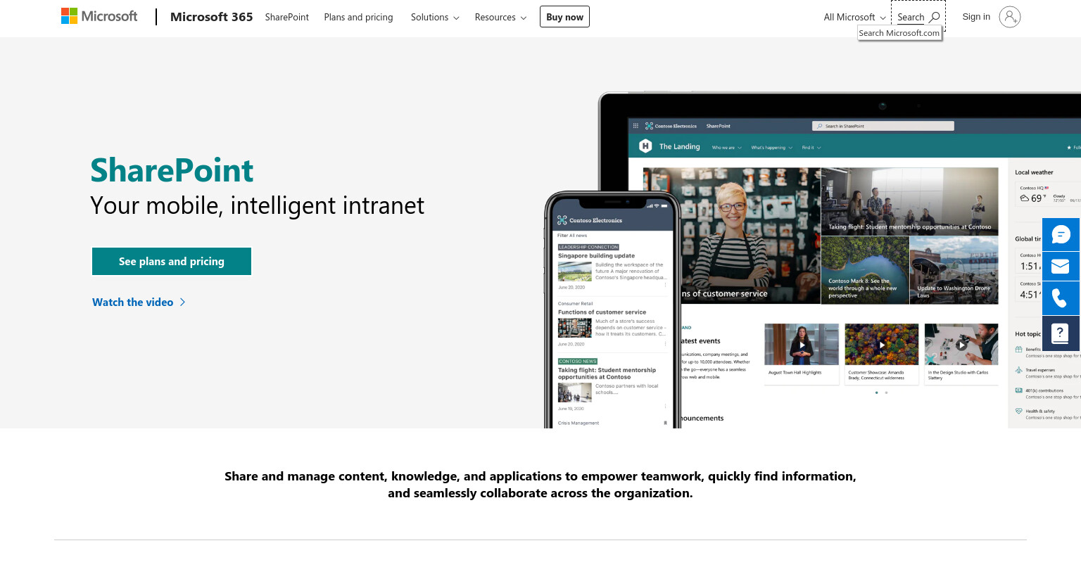This screenshot has width=1081, height=574.
Task: Open Plans and pricing nav item
Action: tap(358, 17)
